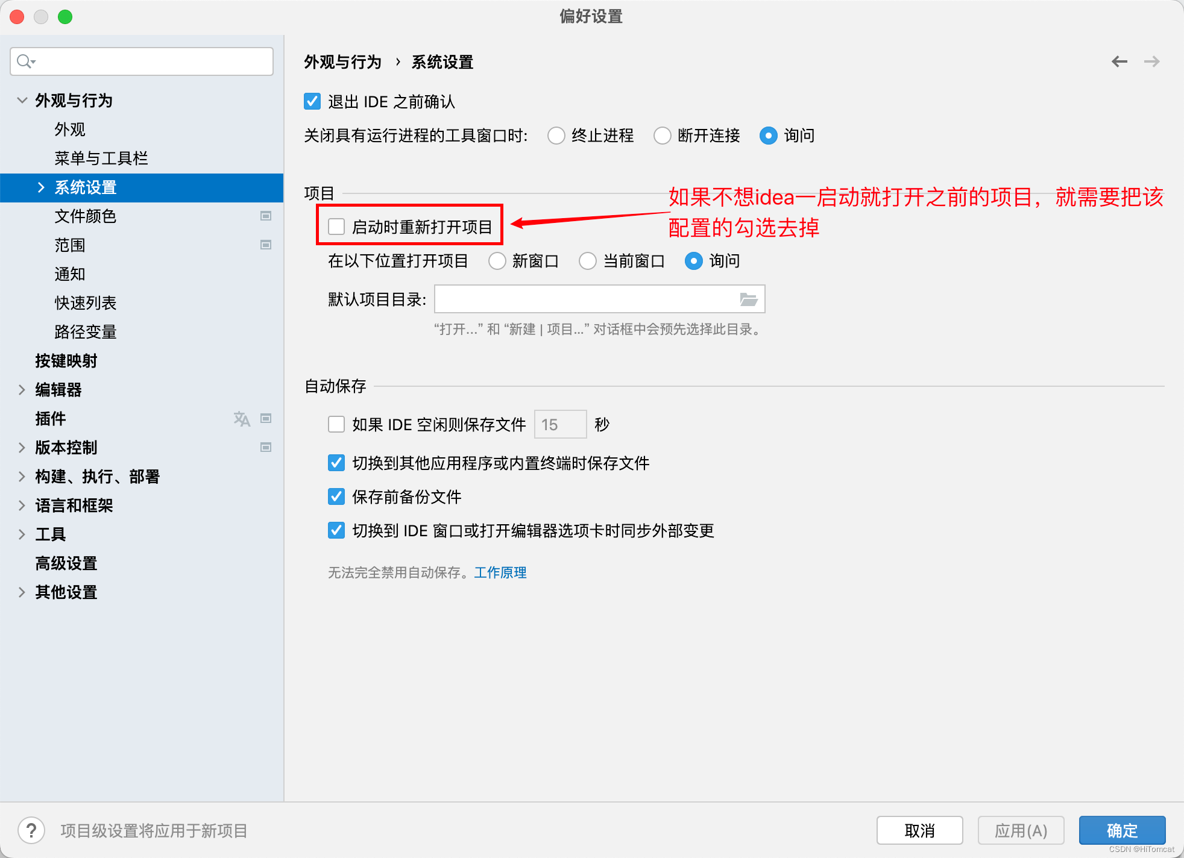Open 插件 settings page
Viewport: 1184px width, 858px height.
coord(51,419)
